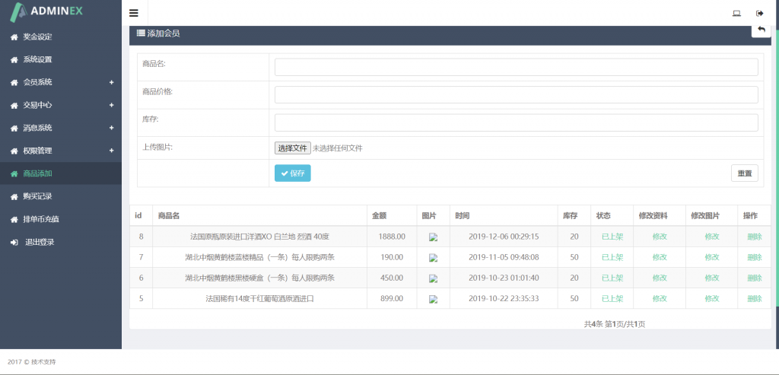
Task: Click home icon beside 奖金设定
Action: coord(14,37)
